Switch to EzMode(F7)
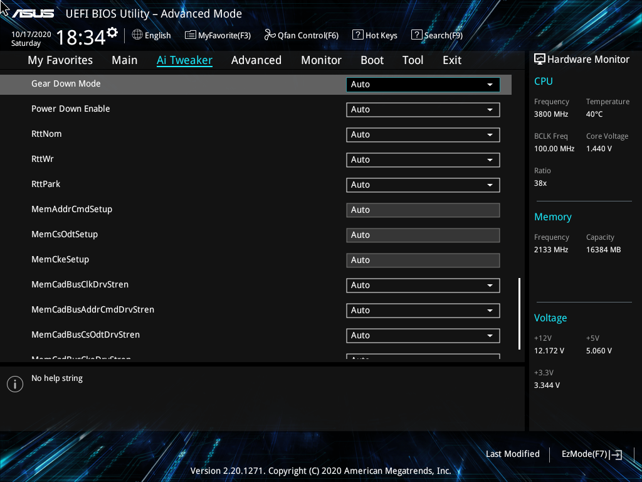Image resolution: width=642 pixels, height=482 pixels. coord(584,454)
